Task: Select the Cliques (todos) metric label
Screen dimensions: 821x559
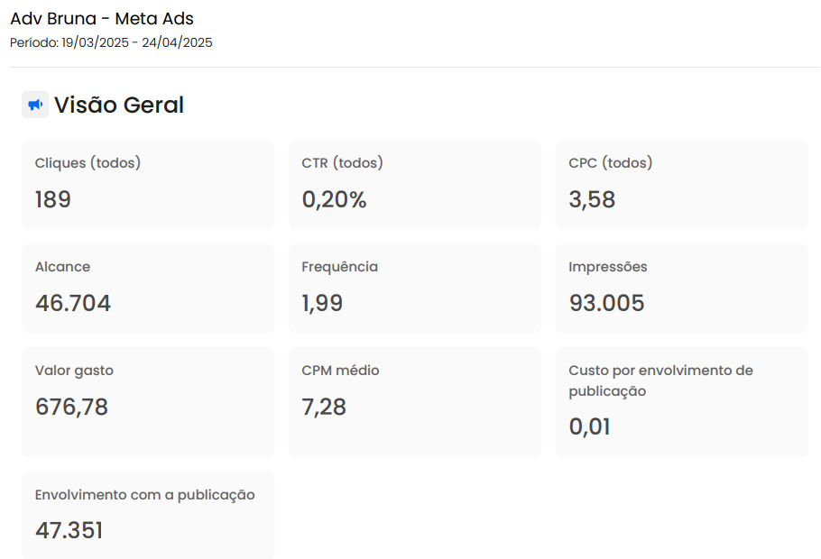Action: [88, 163]
